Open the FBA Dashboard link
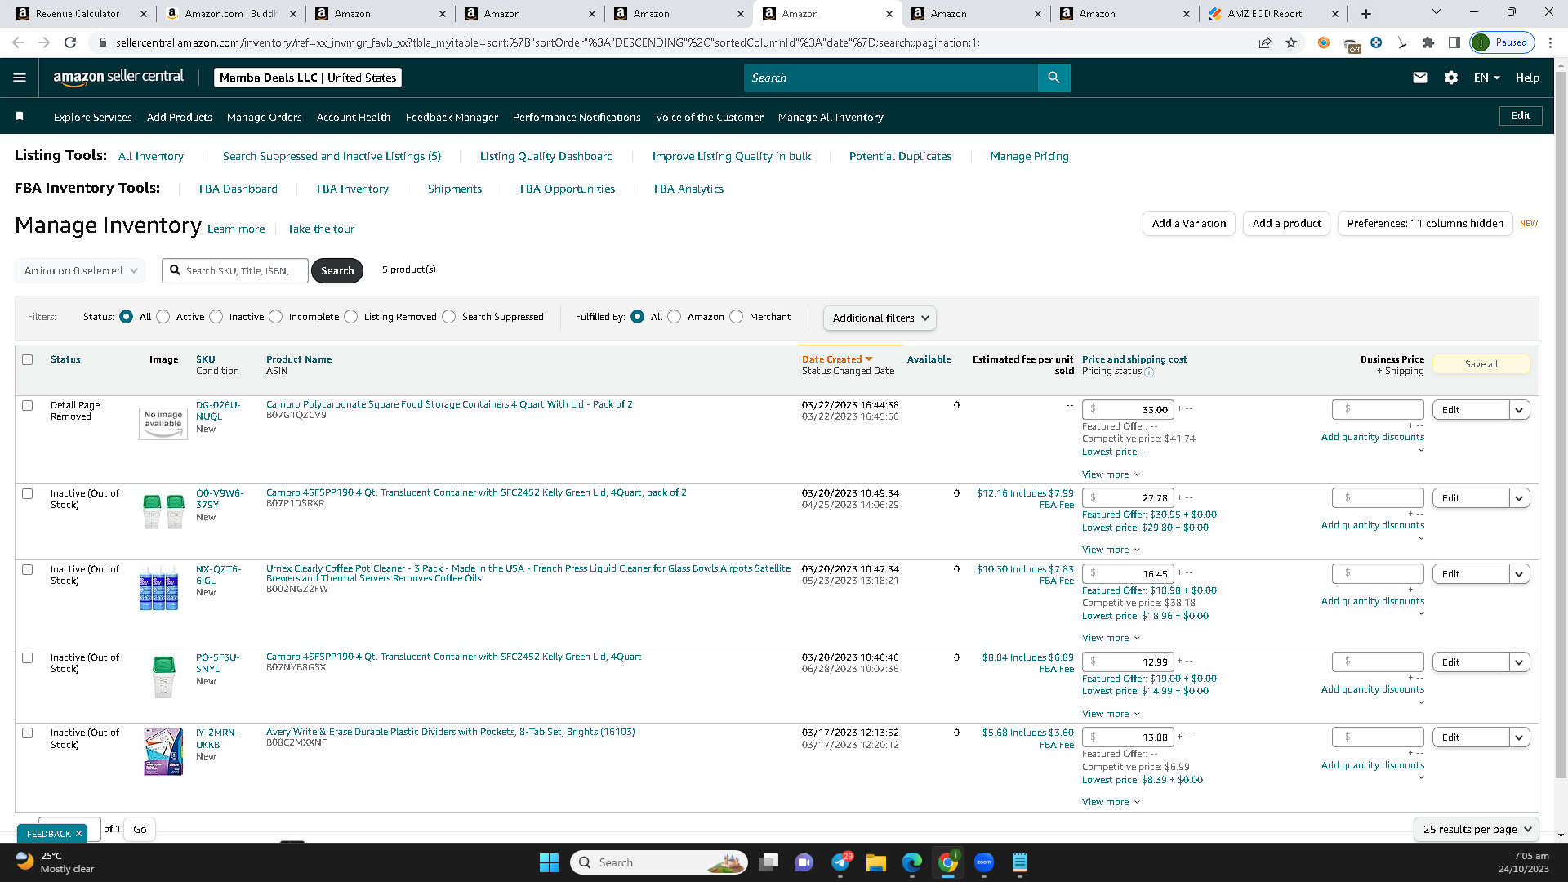1568x882 pixels. tap(238, 189)
